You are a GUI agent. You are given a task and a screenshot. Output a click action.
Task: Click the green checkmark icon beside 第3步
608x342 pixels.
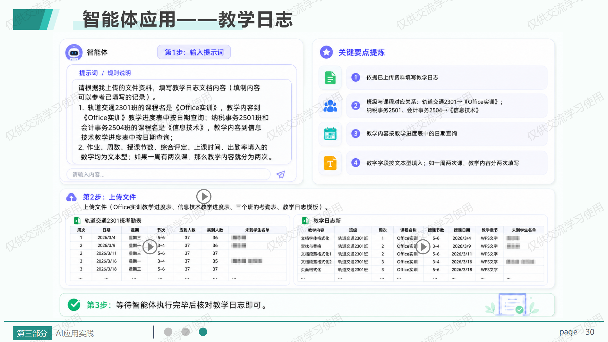pos(74,305)
